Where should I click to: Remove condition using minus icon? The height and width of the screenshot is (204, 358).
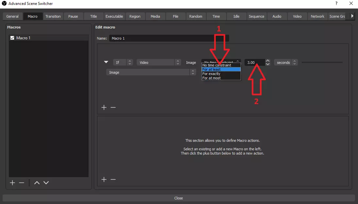(113, 107)
